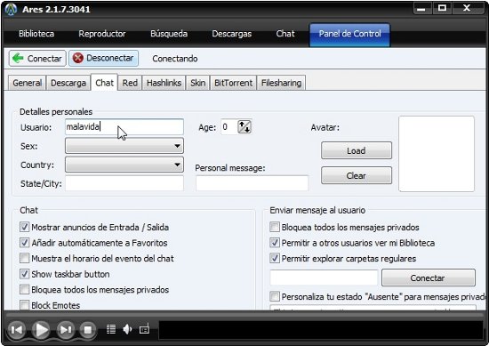The image size is (489, 346).
Task: Toggle Añadir automáticamente a Favoritos
Action: point(24,243)
